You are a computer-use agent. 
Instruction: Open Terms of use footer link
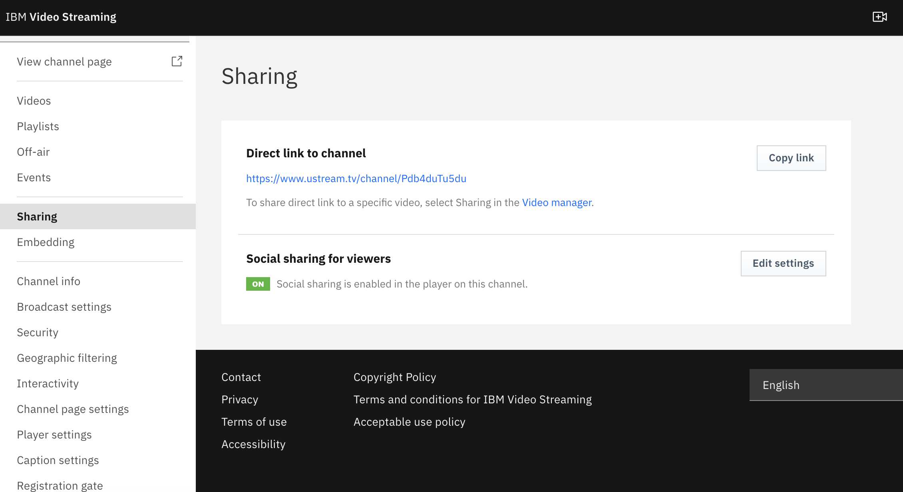pos(254,422)
